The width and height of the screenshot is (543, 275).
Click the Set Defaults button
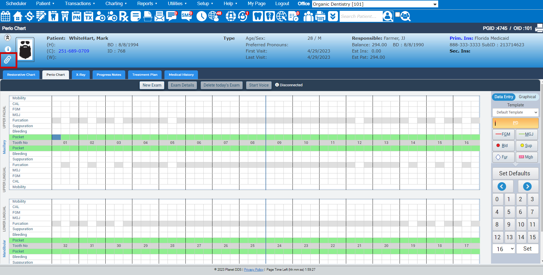click(515, 173)
